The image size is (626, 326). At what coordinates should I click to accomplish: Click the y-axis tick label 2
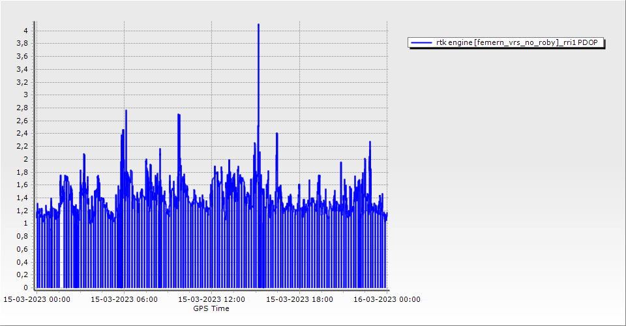tap(25, 159)
